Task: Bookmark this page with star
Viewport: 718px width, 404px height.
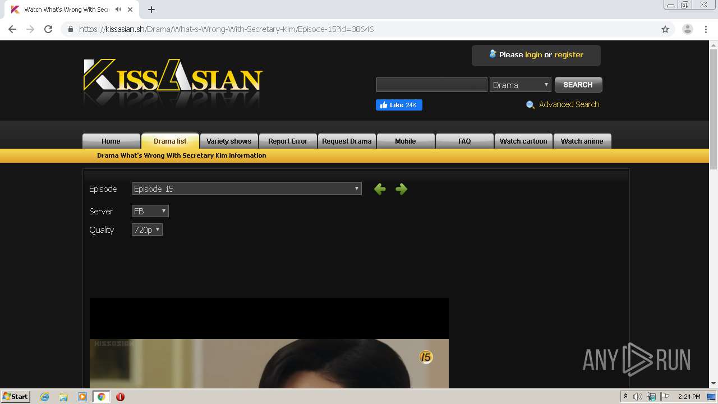Action: click(x=665, y=29)
